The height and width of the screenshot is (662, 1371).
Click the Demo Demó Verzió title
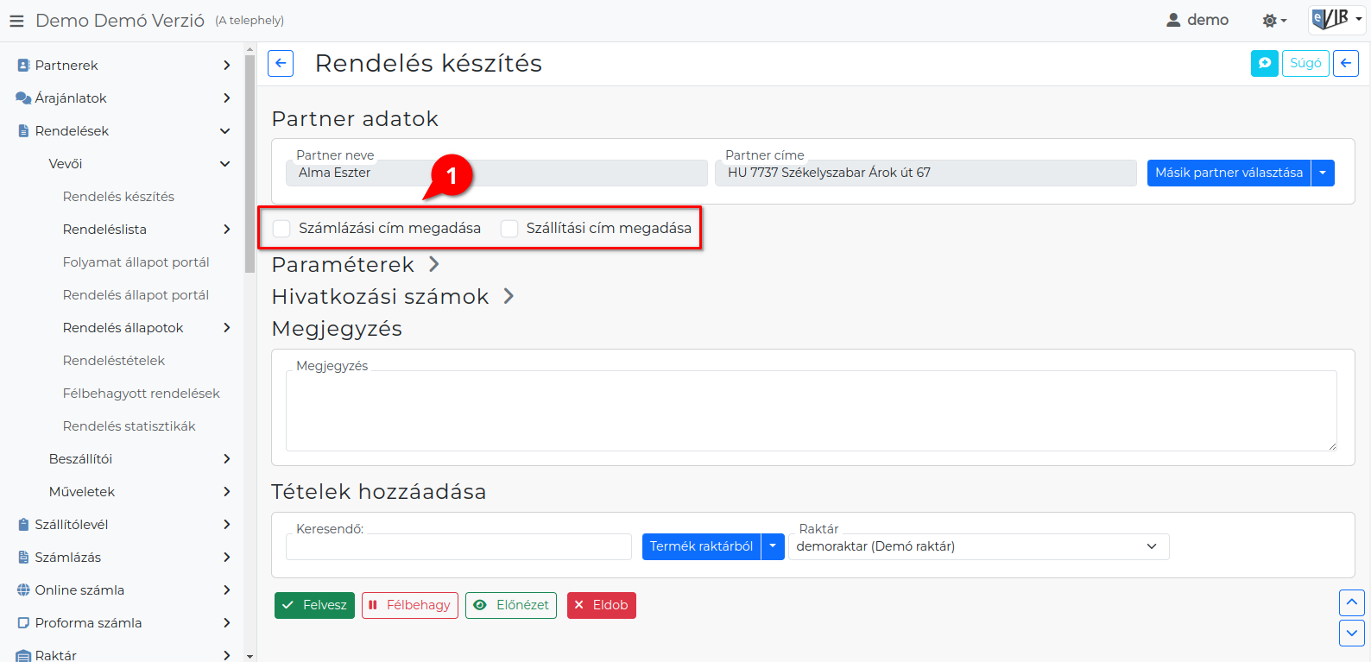coord(120,21)
